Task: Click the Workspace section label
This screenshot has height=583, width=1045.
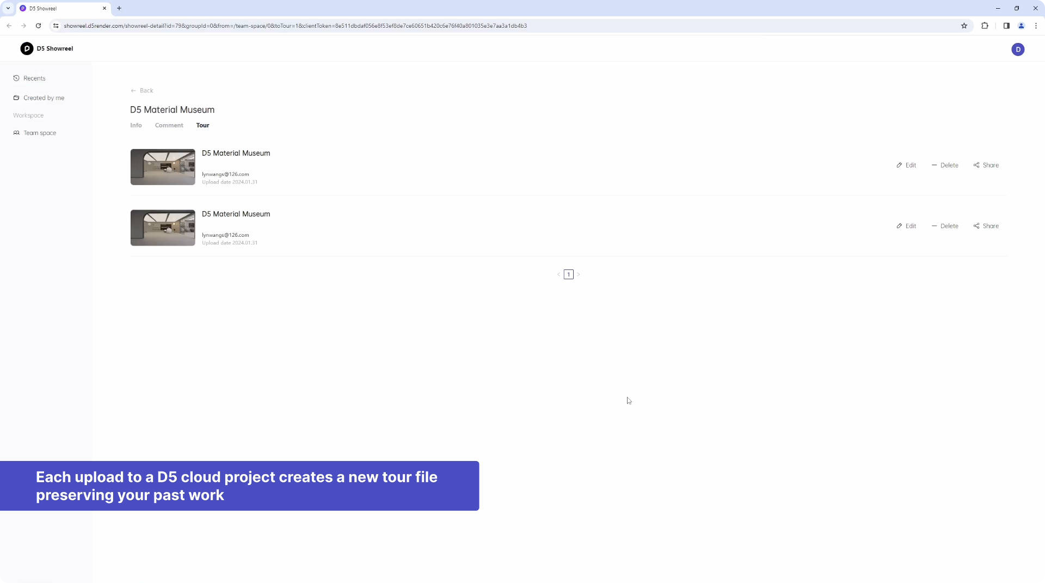Action: (x=28, y=115)
